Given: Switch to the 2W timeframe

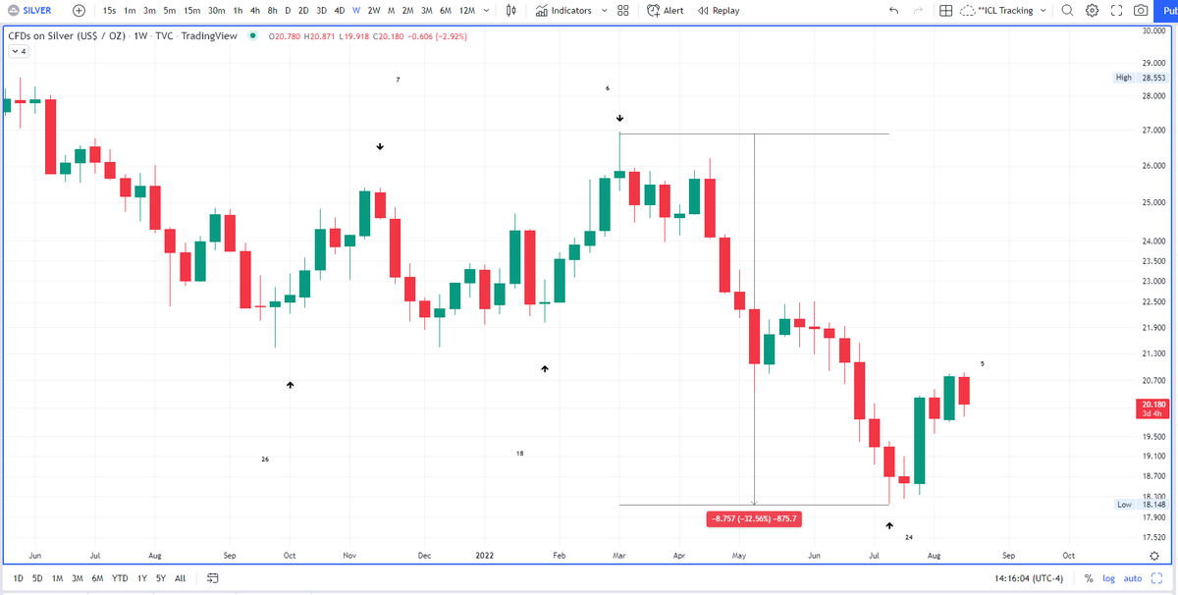Looking at the screenshot, I should pos(374,10).
